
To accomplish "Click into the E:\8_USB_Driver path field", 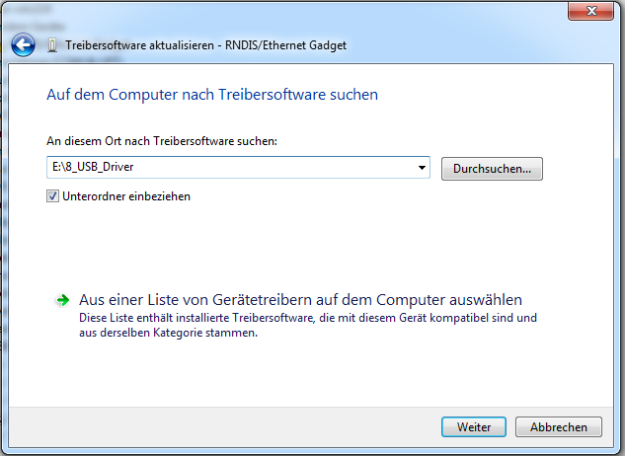I will (227, 168).
